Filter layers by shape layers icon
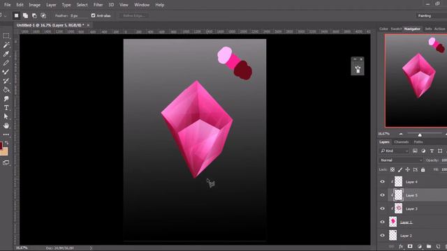 tap(440, 151)
